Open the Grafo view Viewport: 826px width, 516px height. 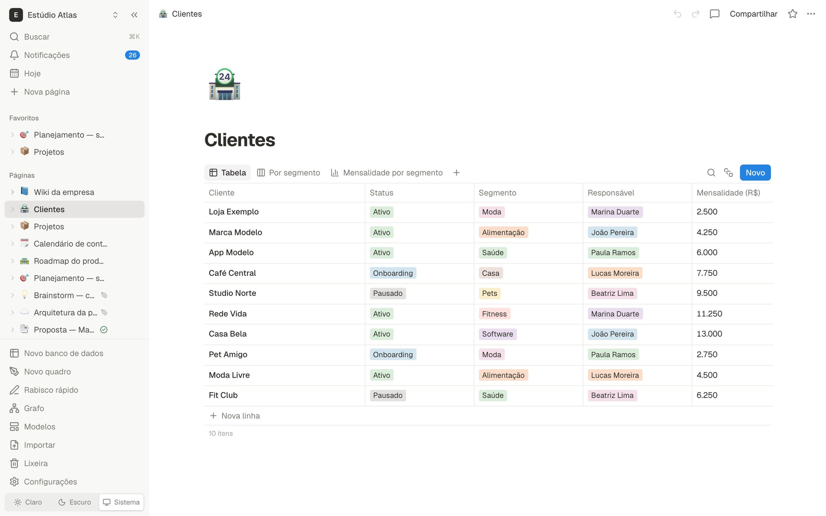[x=74, y=408]
